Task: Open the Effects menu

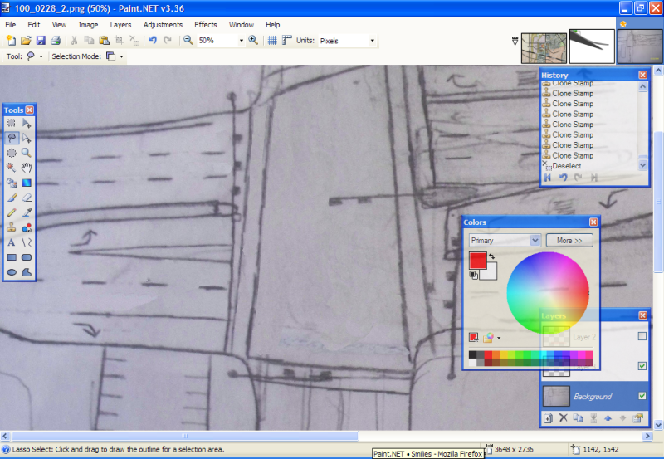Action: point(206,25)
